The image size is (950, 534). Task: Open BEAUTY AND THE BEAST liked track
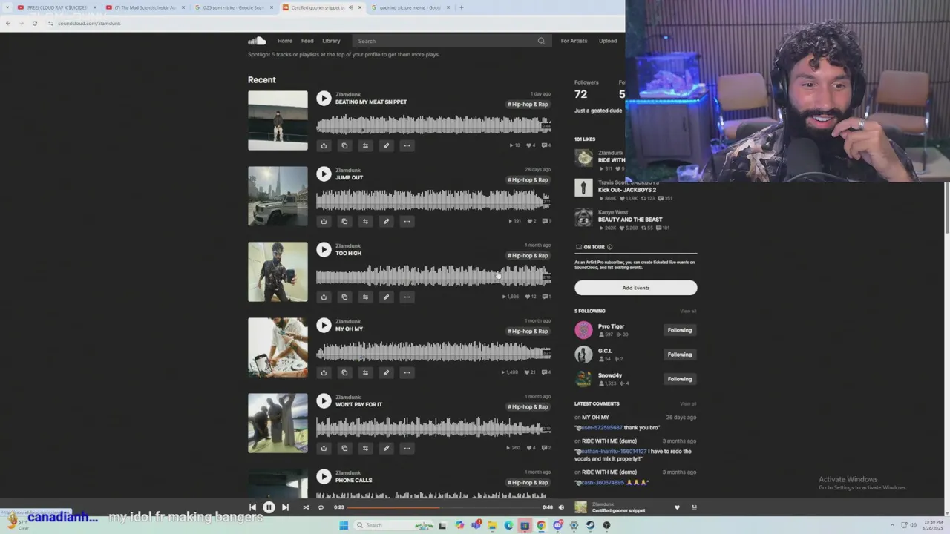[x=630, y=220]
